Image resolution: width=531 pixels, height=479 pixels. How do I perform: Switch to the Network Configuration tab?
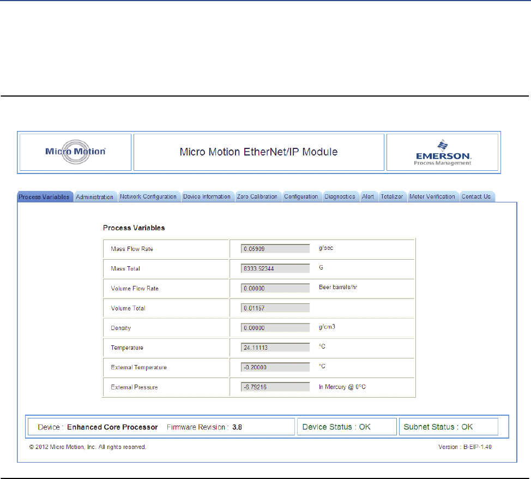(148, 196)
